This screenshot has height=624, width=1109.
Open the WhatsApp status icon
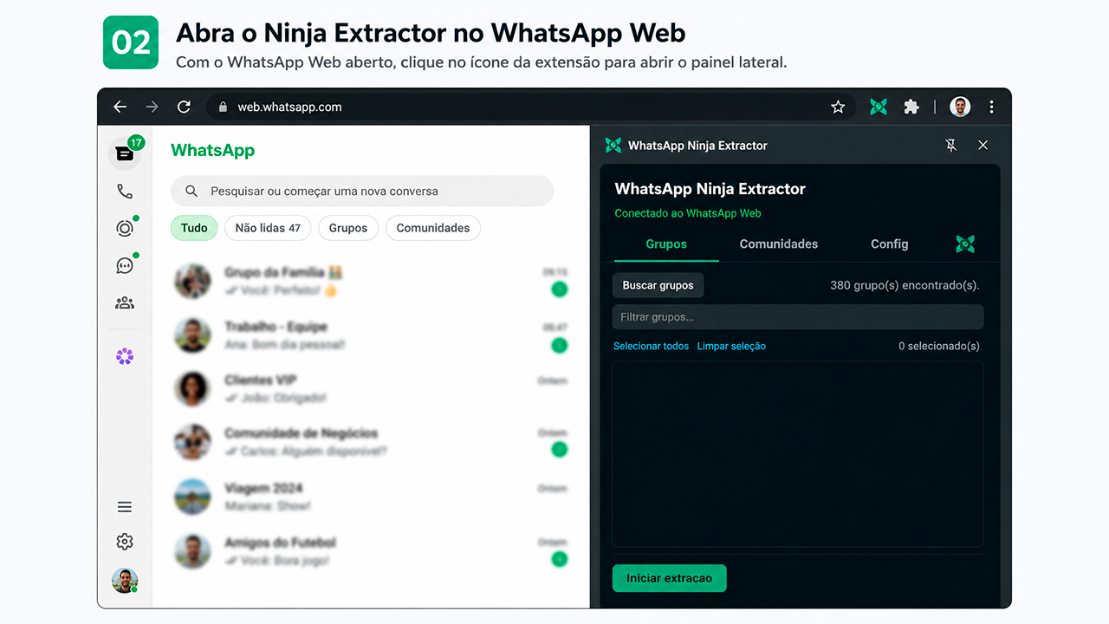(x=125, y=228)
